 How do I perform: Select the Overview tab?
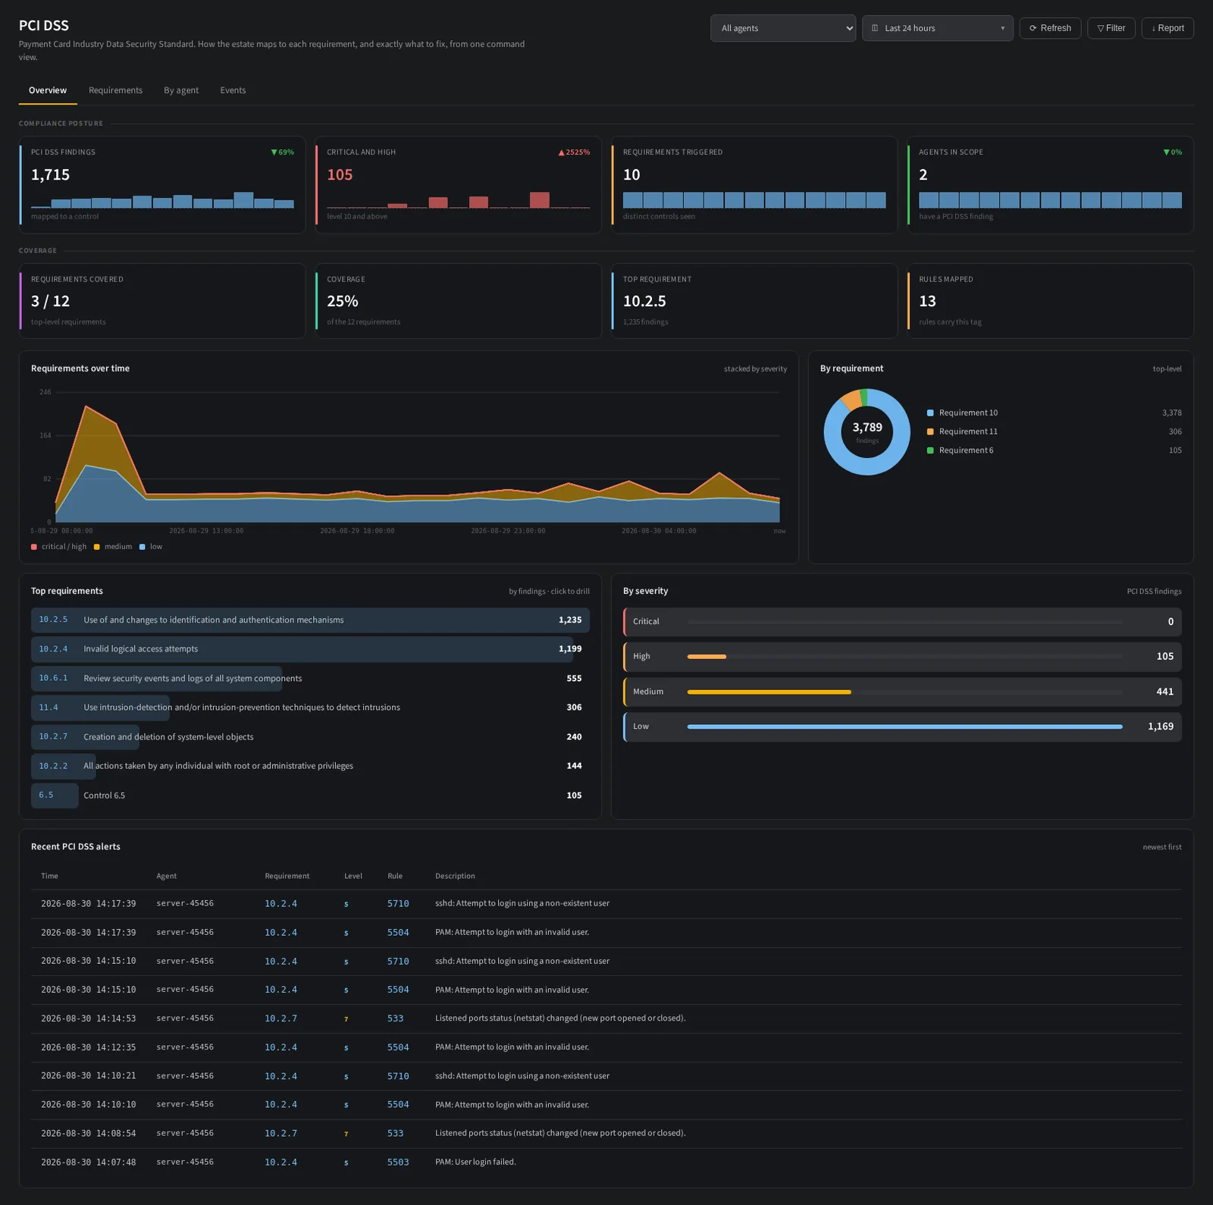(x=48, y=90)
